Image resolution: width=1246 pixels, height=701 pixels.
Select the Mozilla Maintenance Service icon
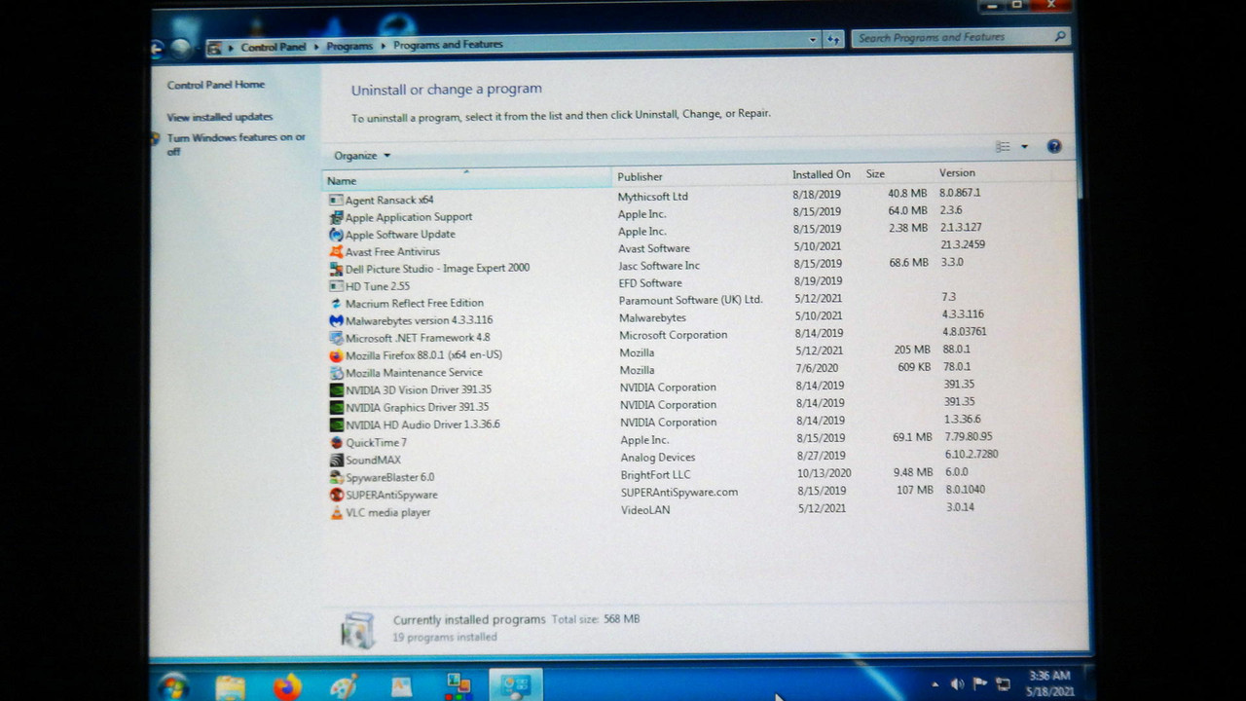coord(336,373)
